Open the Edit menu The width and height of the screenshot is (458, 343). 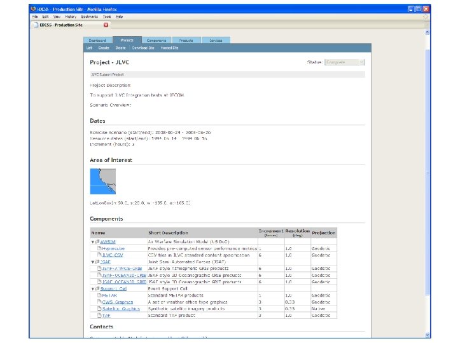click(x=45, y=17)
